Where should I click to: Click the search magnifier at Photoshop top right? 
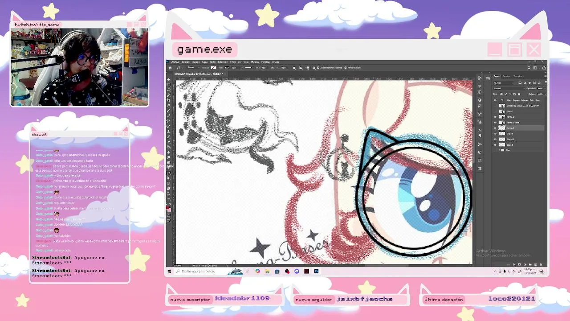click(x=529, y=68)
